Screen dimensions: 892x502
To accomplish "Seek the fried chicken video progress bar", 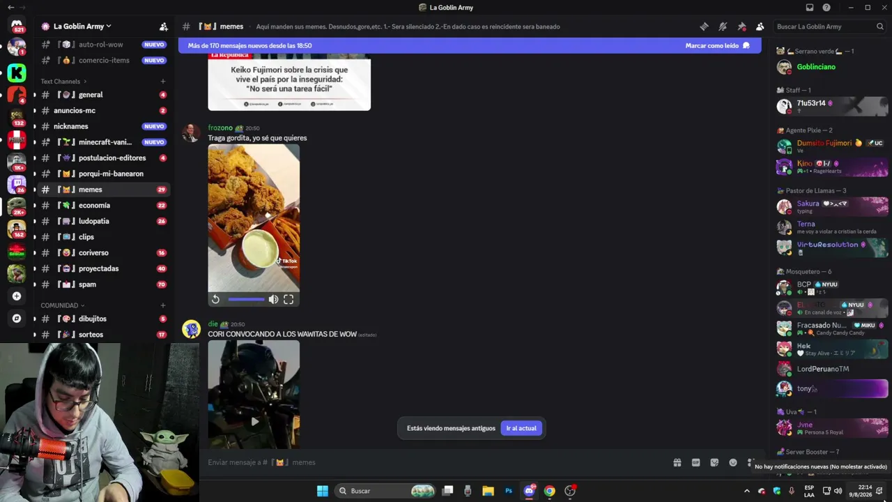I will pyautogui.click(x=246, y=299).
